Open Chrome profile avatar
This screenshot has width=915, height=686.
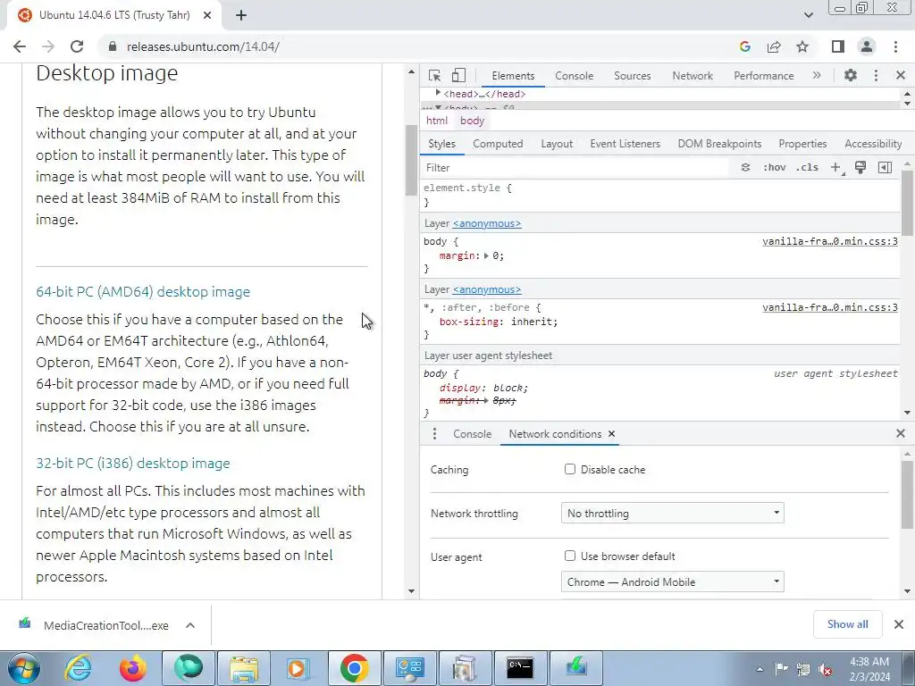(867, 46)
